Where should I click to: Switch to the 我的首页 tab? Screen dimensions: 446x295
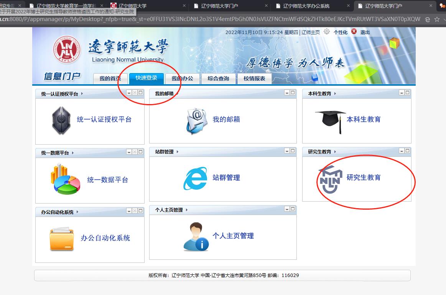click(110, 79)
